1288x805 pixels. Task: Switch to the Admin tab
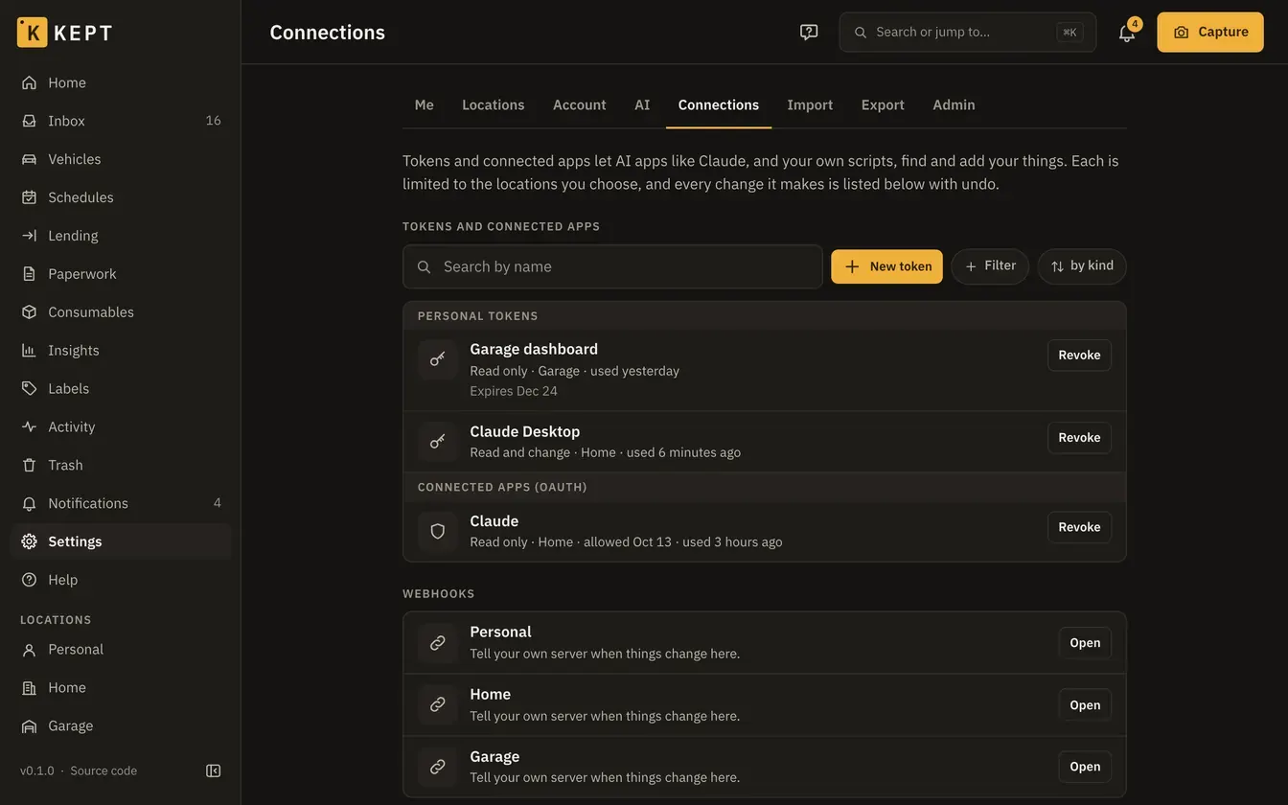(954, 104)
